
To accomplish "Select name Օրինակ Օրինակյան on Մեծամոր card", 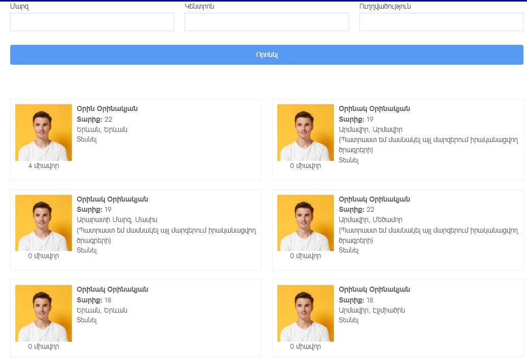I will pyautogui.click(x=375, y=200).
